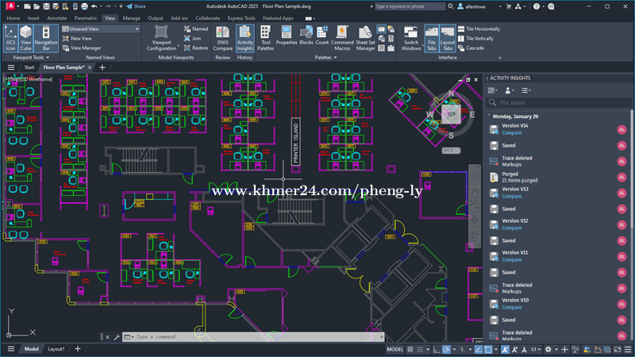Toggle Ortho mode in status bar
This screenshot has width=635, height=357.
436,349
